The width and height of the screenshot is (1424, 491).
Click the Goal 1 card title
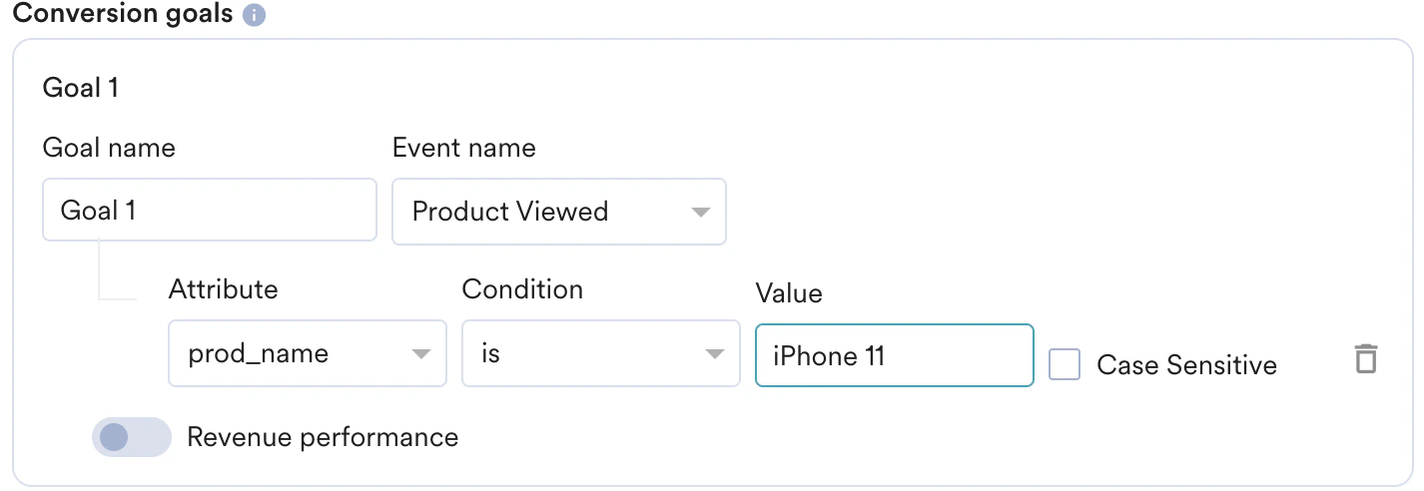click(80, 88)
